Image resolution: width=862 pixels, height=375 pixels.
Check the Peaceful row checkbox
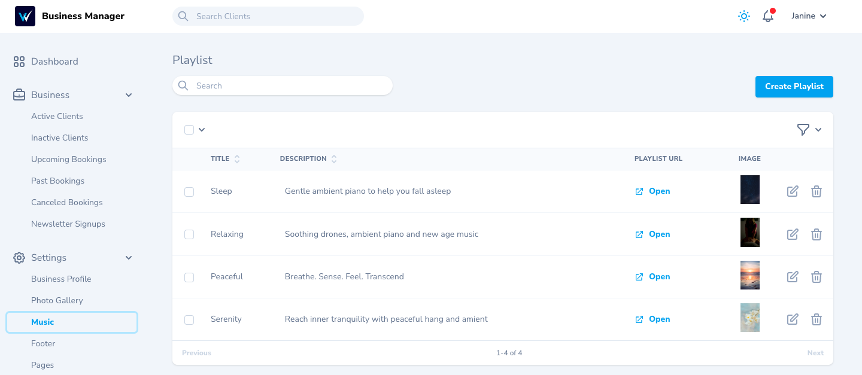tap(189, 277)
